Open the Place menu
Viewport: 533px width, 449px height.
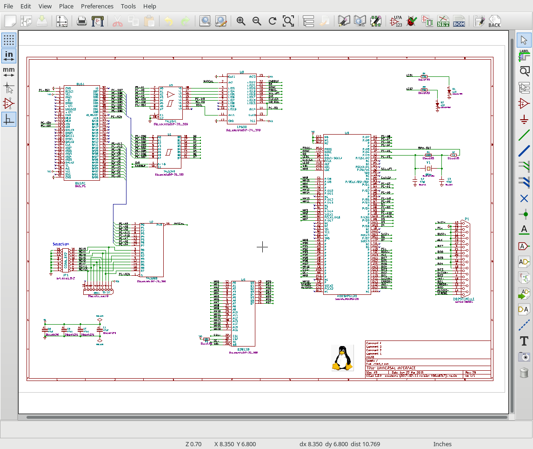click(x=66, y=6)
